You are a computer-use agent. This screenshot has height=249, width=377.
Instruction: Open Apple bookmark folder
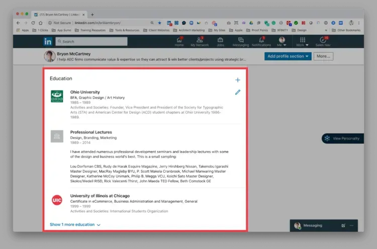[x=236, y=30]
